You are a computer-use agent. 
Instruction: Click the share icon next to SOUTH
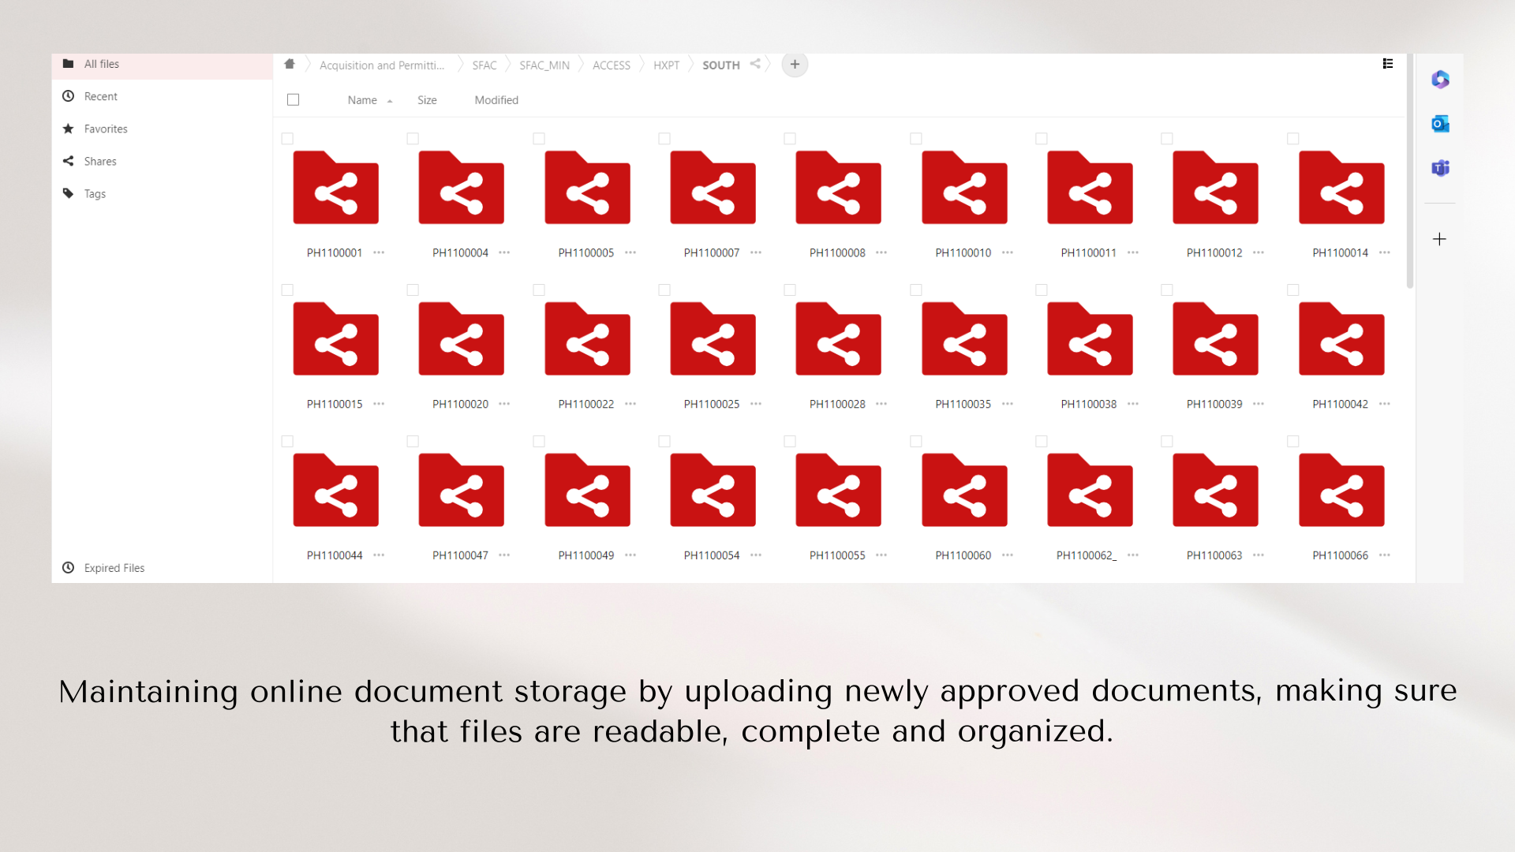click(x=755, y=65)
